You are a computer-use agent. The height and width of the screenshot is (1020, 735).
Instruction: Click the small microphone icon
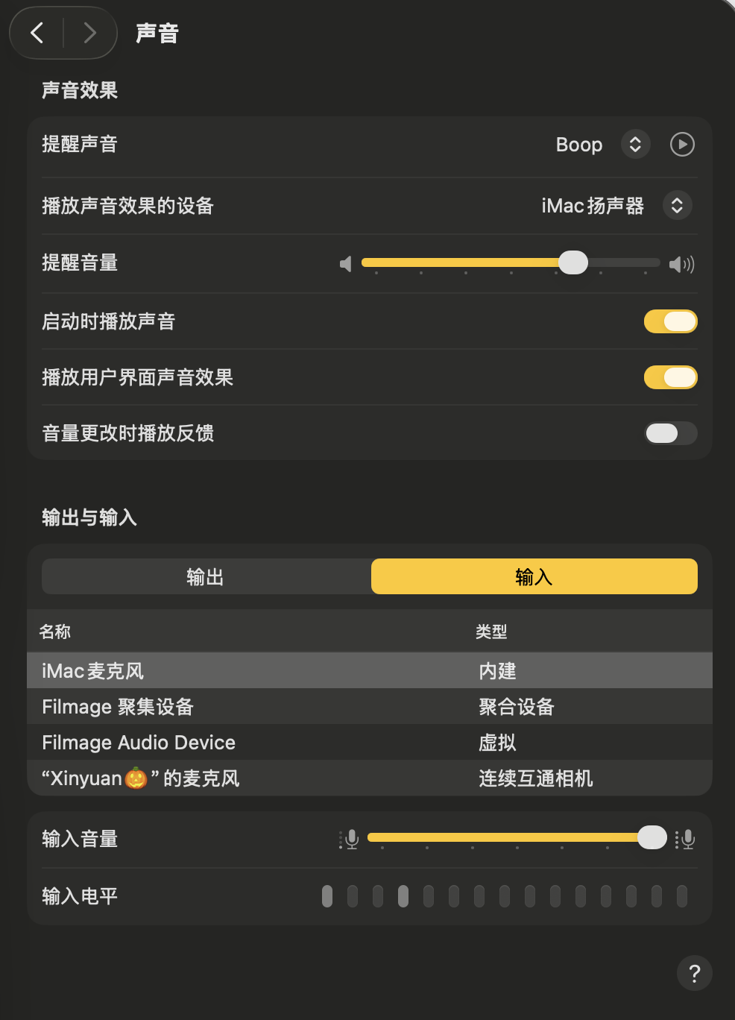click(x=349, y=840)
